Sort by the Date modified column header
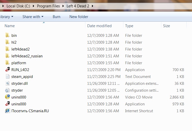 tap(100, 26)
